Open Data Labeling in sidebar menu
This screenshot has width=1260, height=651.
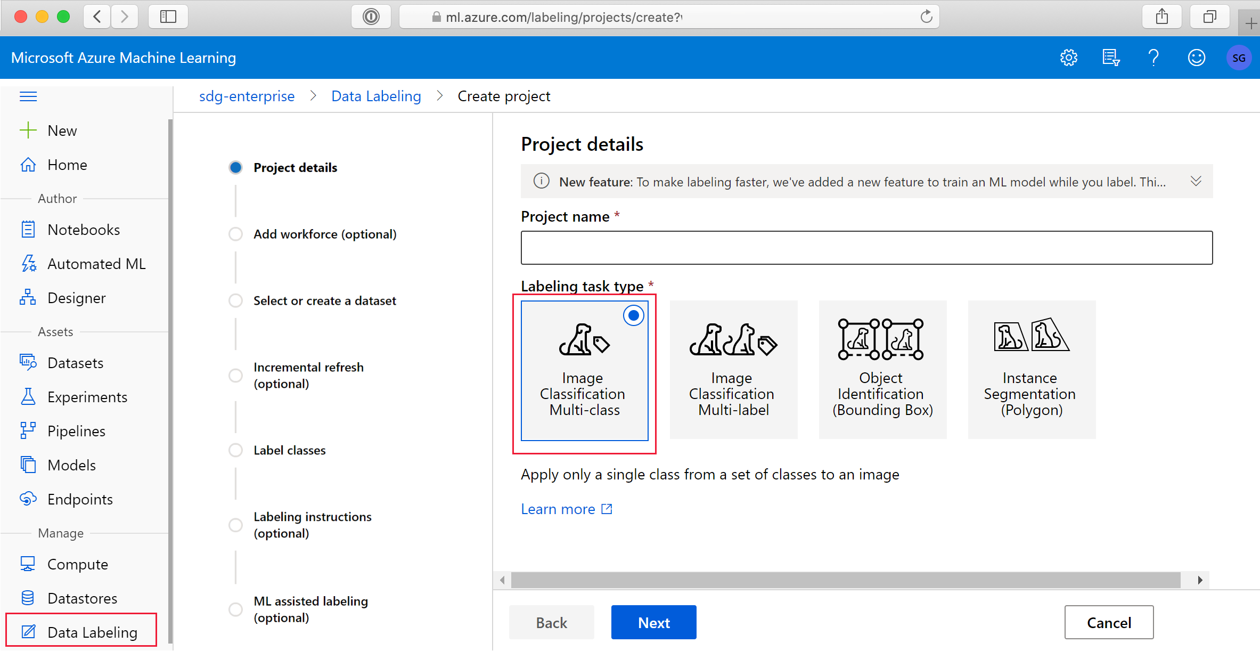[x=92, y=632]
